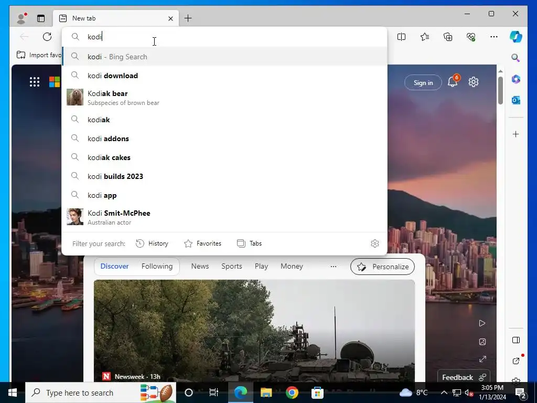Screen dimensions: 537x403
Task: Launch Google Chrome from taskbar
Action: pyautogui.click(x=292, y=393)
